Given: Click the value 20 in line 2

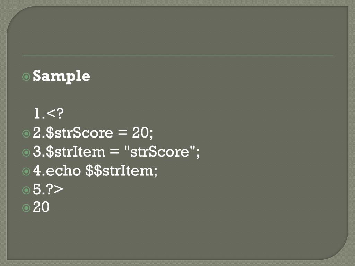Looking at the screenshot, I should click(141, 133).
